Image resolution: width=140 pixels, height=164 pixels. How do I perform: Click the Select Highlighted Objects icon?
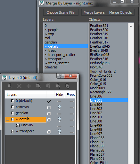tap(38, 86)
